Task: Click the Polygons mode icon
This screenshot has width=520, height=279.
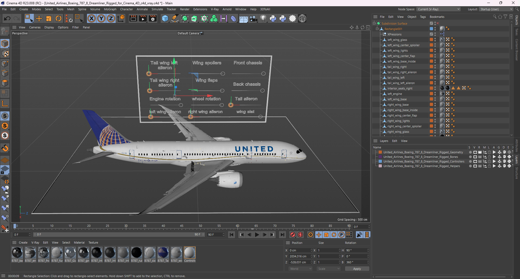Action: (5, 83)
